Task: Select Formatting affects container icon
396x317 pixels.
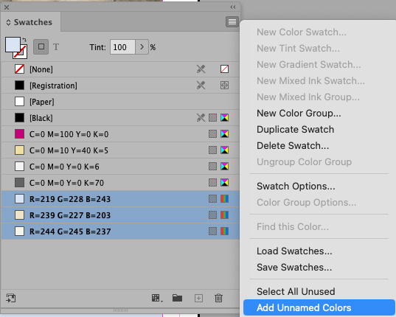Action: (x=41, y=46)
